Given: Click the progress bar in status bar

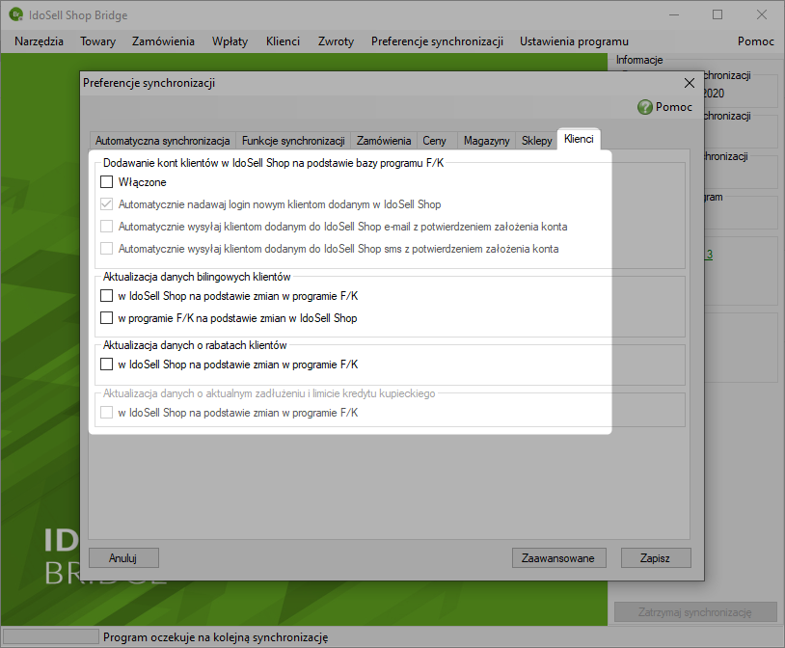Looking at the screenshot, I should click(50, 636).
